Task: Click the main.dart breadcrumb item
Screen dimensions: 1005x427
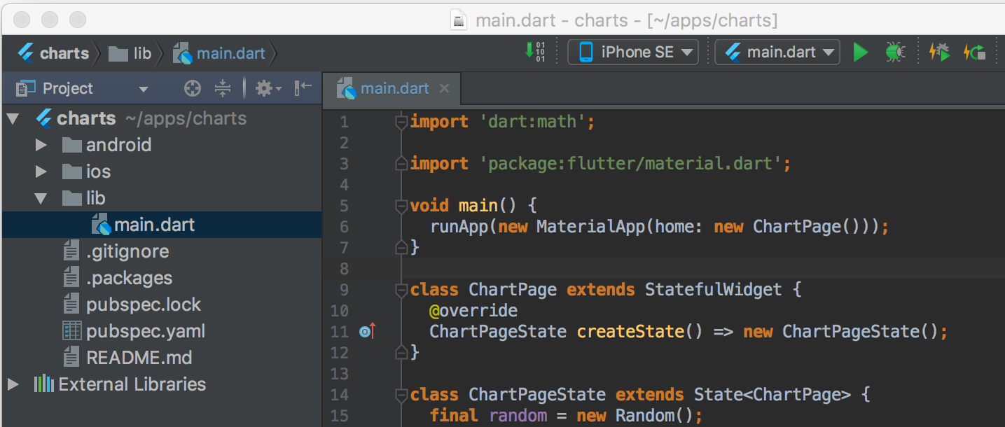Action: click(x=220, y=53)
